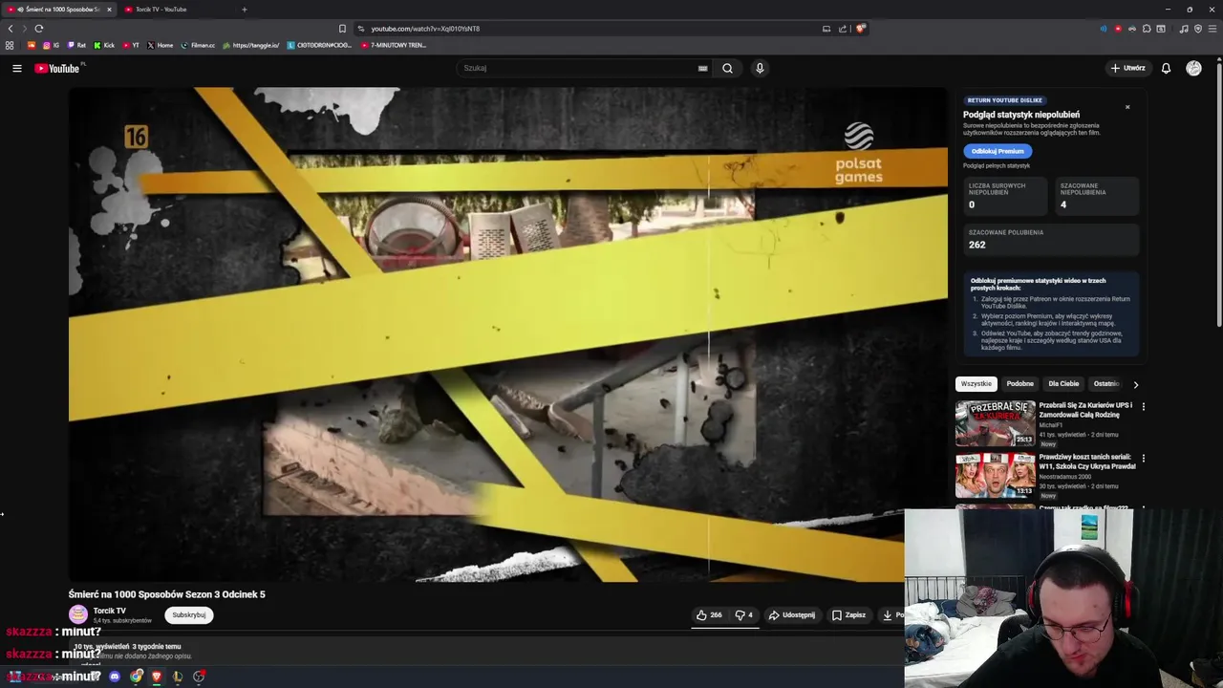Open the red record extension icon
1223x688 pixels.
[1118, 29]
